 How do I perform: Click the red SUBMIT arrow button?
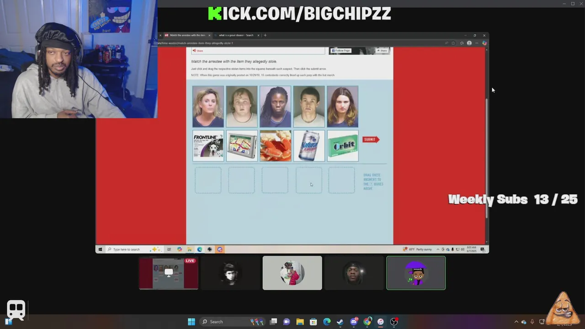click(371, 139)
